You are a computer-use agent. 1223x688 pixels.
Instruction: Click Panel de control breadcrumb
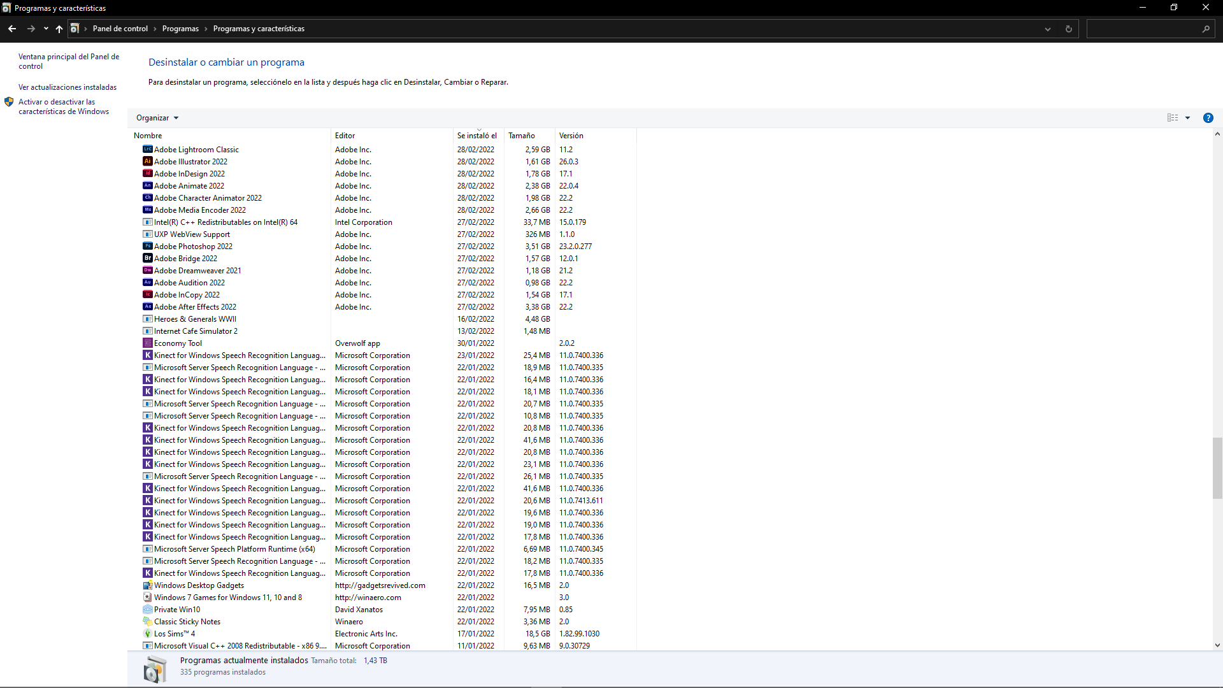(x=120, y=29)
